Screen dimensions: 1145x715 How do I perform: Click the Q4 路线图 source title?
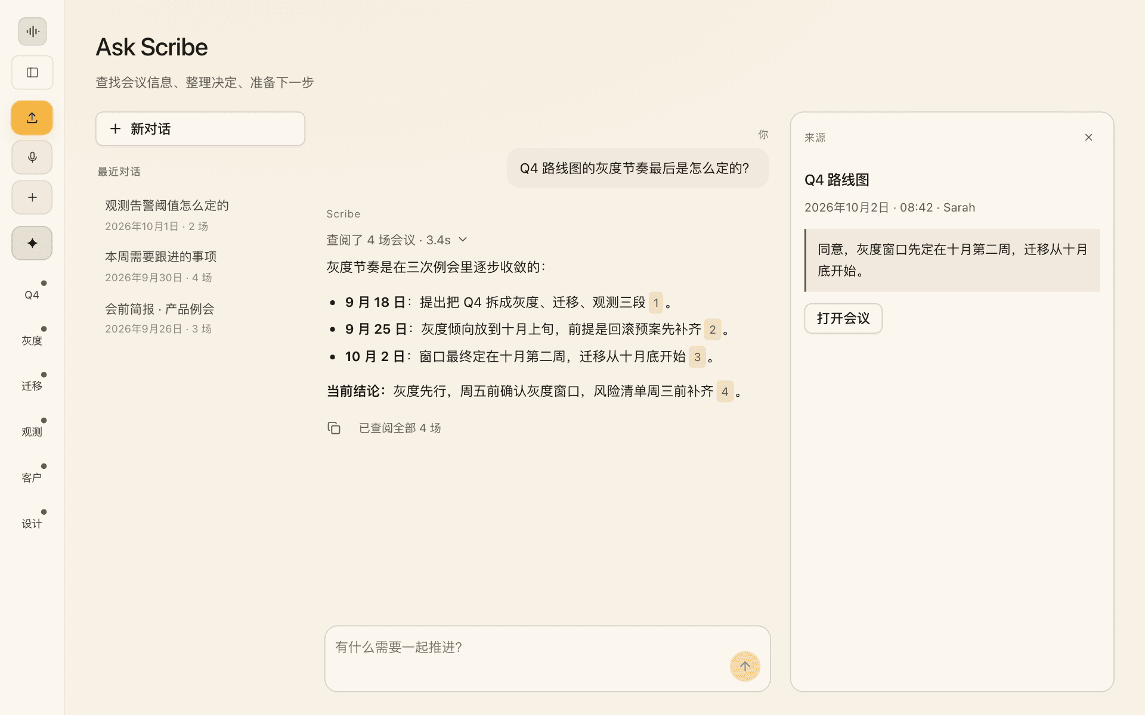coord(837,180)
